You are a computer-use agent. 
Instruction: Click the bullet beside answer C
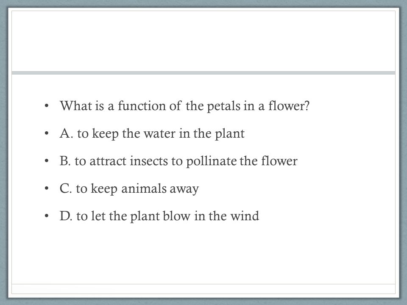tap(47, 189)
